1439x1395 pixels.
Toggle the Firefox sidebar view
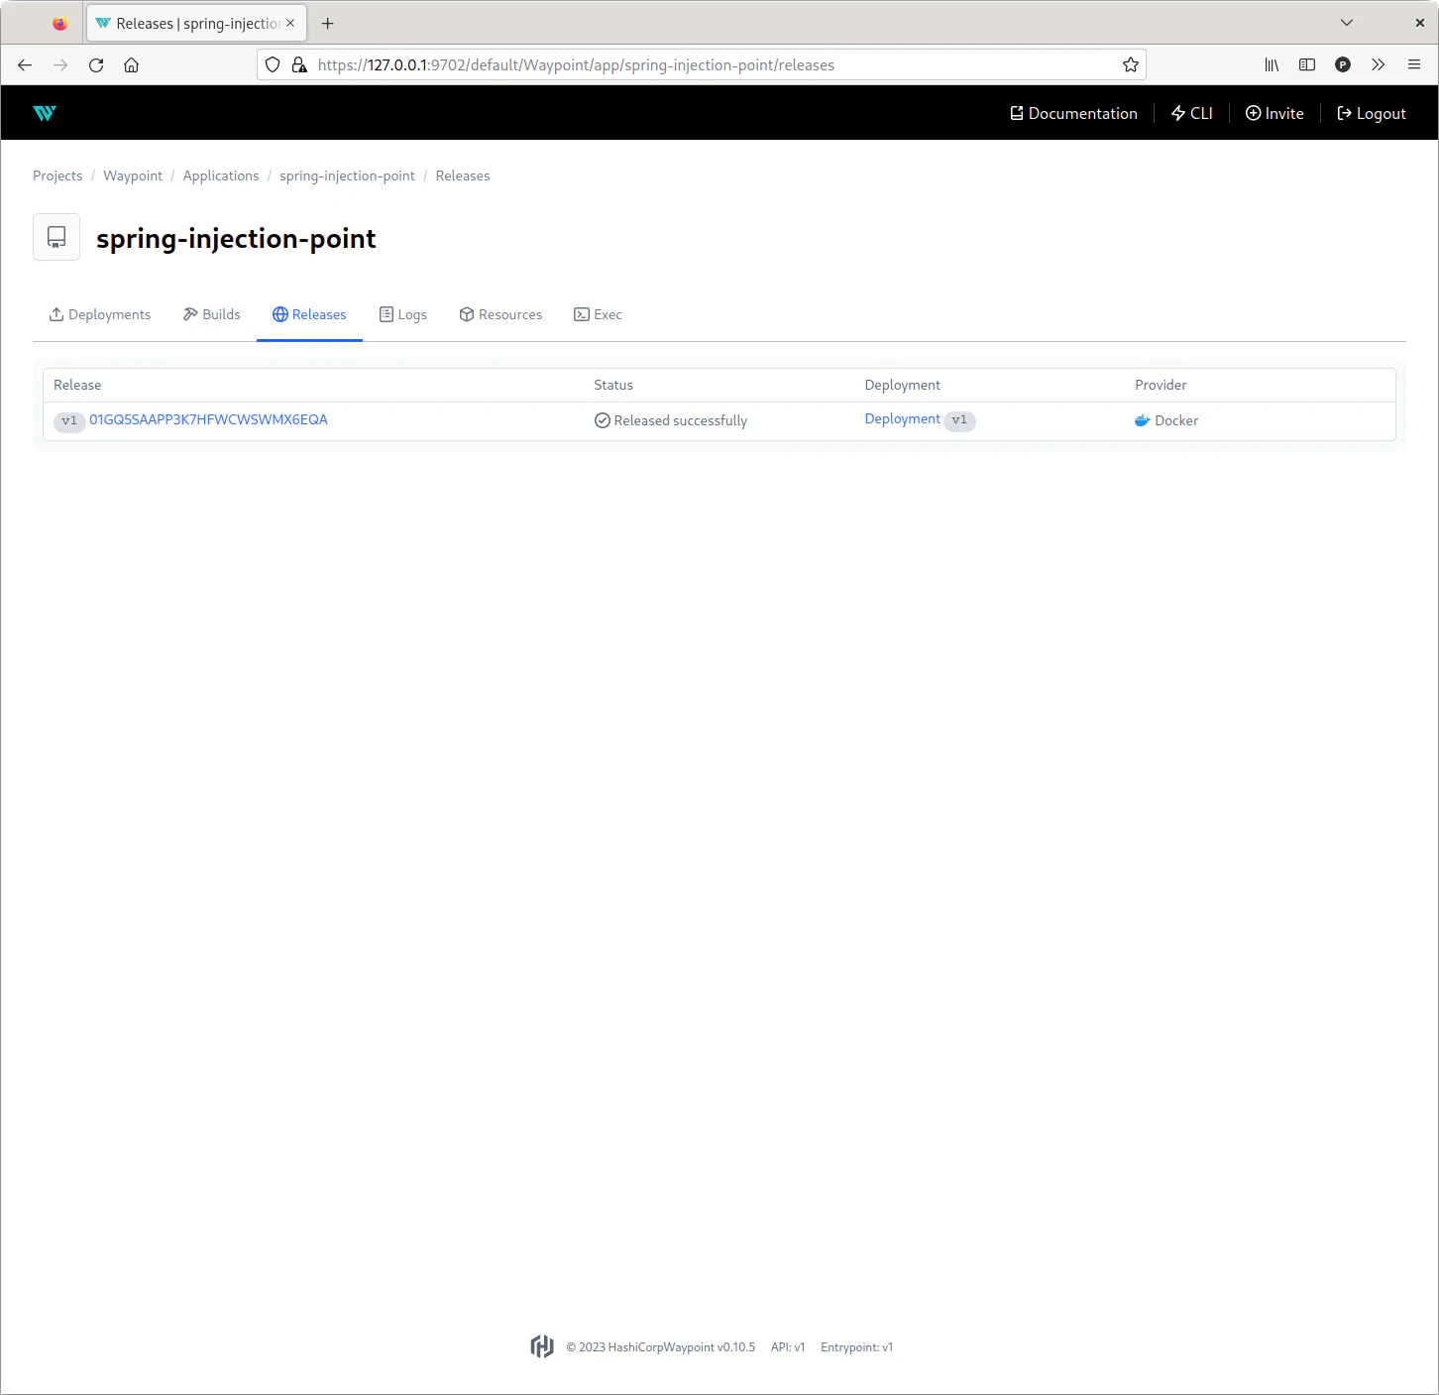[1307, 65]
